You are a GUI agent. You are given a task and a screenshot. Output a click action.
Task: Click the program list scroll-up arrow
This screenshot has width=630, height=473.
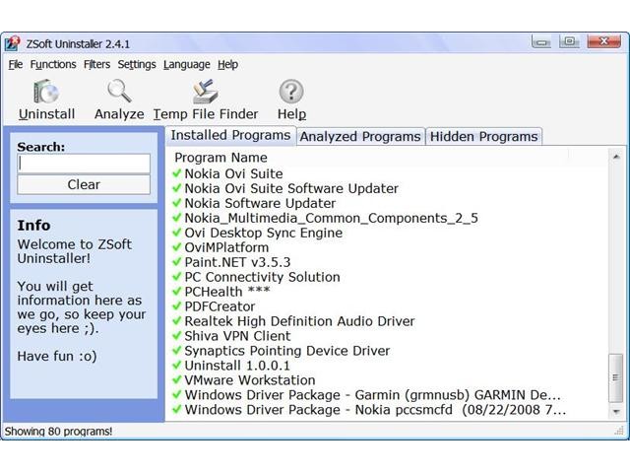[617, 157]
